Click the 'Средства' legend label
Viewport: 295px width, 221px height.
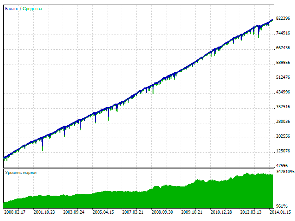coord(32,9)
